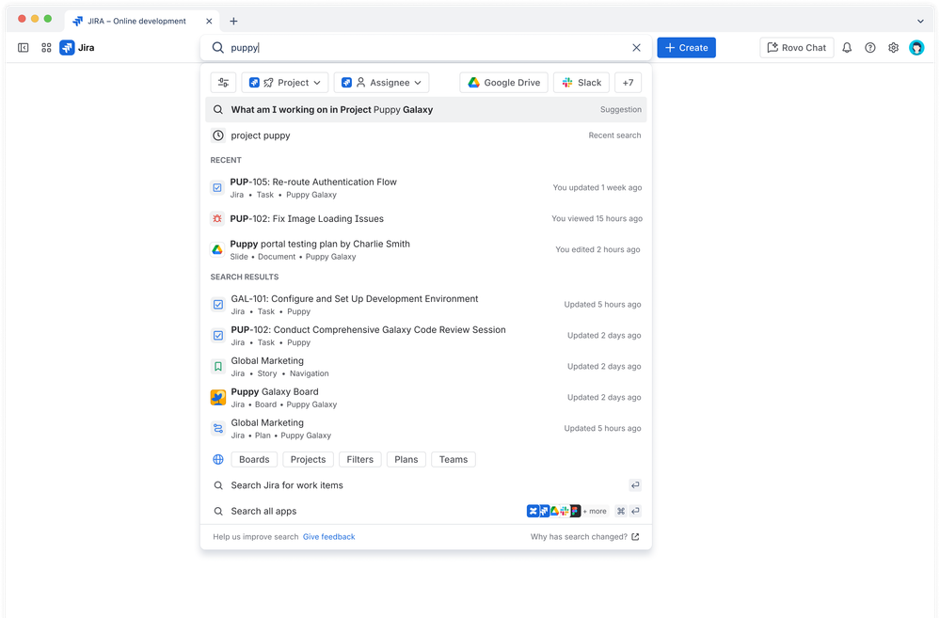Close the JIRA – Online development tab
The width and height of the screenshot is (940, 618).
[x=209, y=21]
